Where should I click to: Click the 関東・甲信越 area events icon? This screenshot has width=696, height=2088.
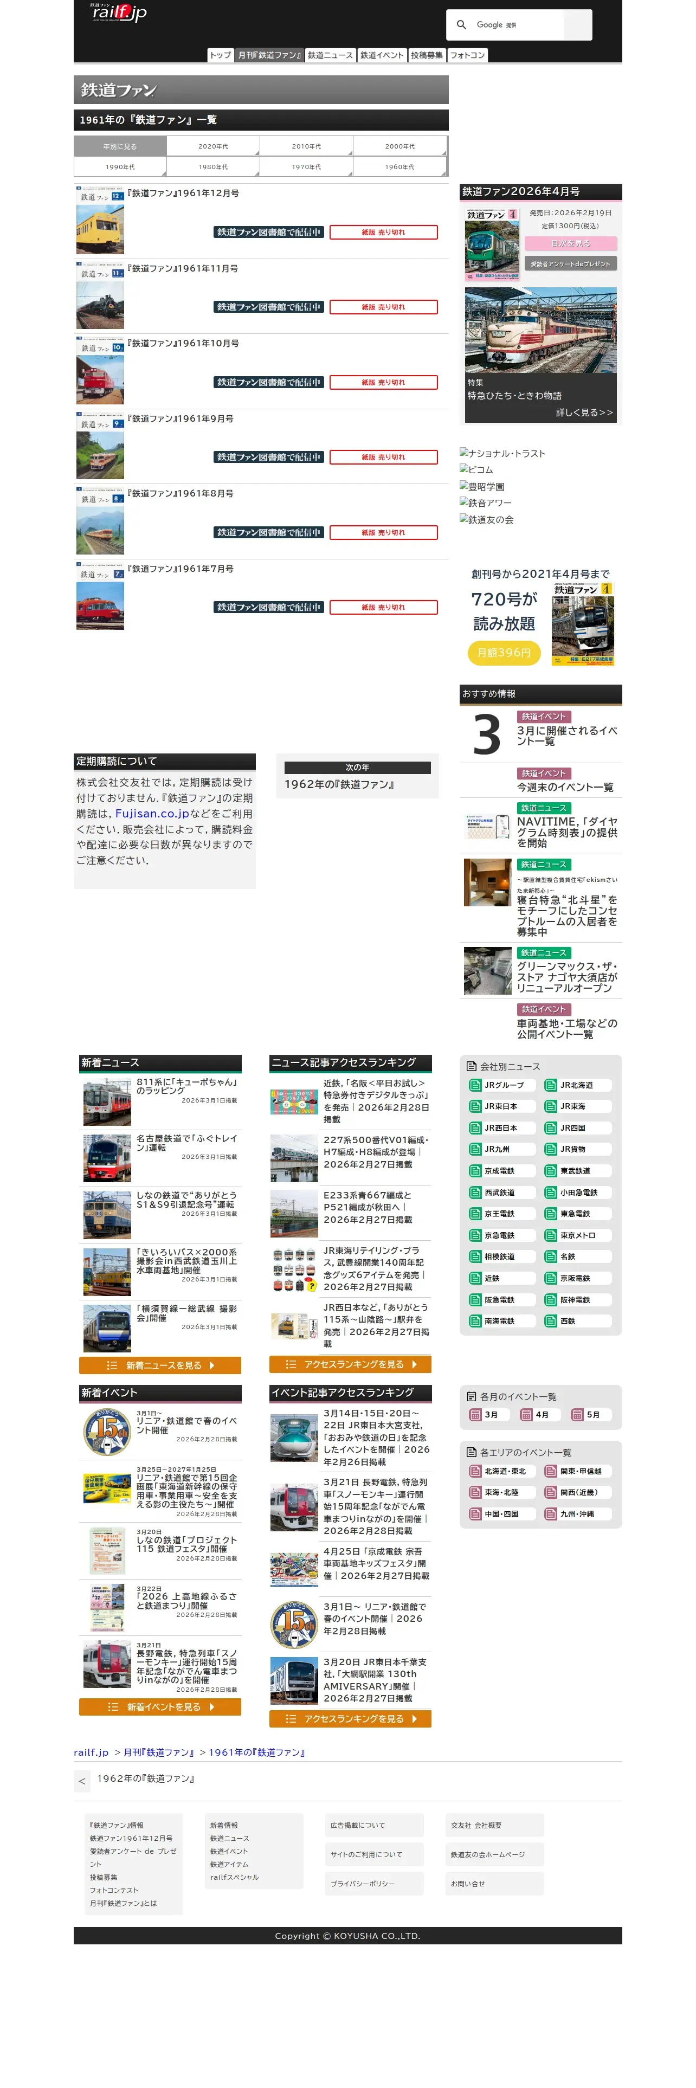click(x=551, y=1471)
